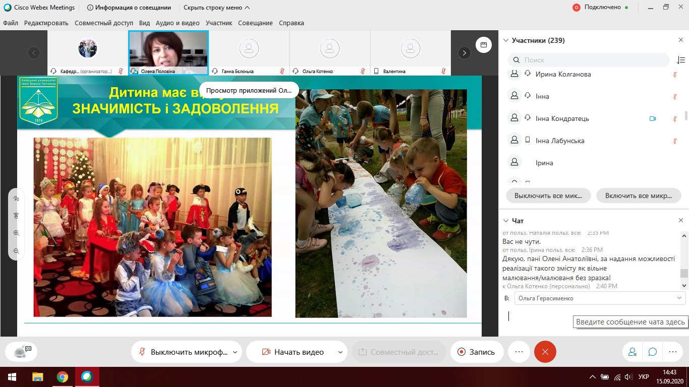Click the participant search field
Screen dimensions: 689x387
pyautogui.click(x=595, y=60)
